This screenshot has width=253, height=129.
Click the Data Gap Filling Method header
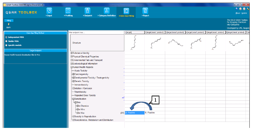point(35,33)
